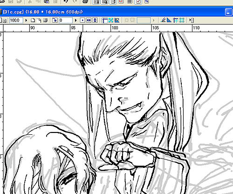Viewport: 233px width, 194px height.
Task: Click the ruler set-square display icon
Action: (117, 21)
